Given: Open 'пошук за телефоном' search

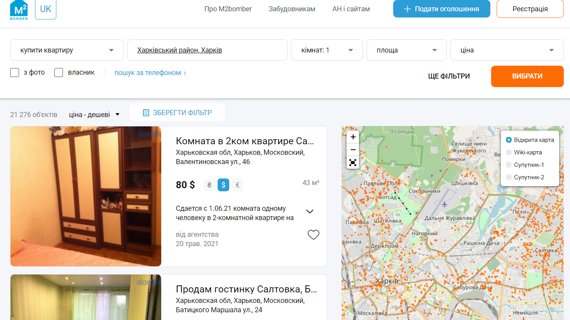Looking at the screenshot, I should pos(148,73).
